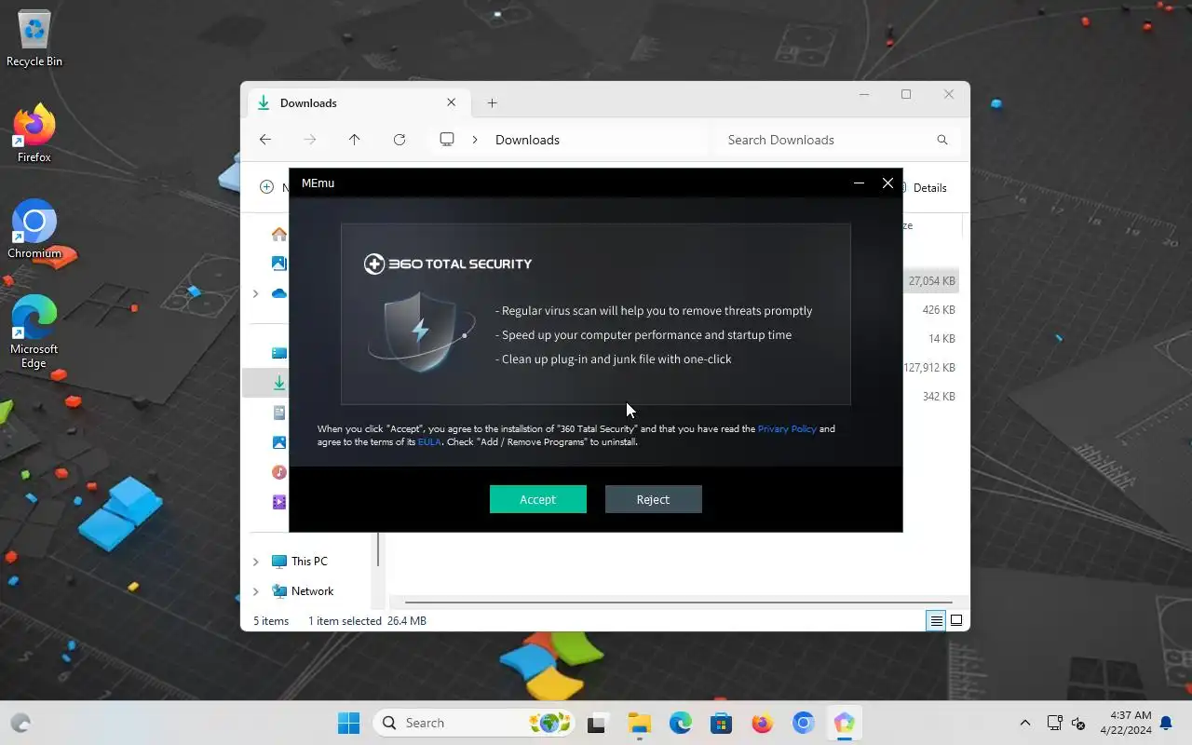Open Task View from taskbar
This screenshot has width=1192, height=745.
[597, 723]
